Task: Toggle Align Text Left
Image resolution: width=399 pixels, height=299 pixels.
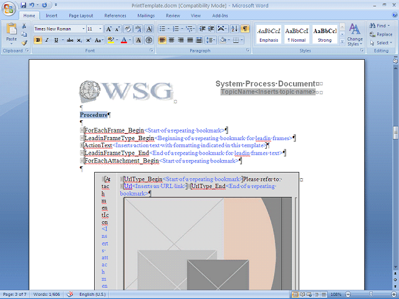Action: [162, 40]
